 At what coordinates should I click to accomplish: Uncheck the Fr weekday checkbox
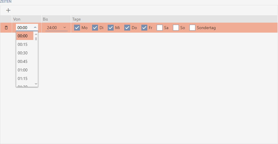pos(144,28)
